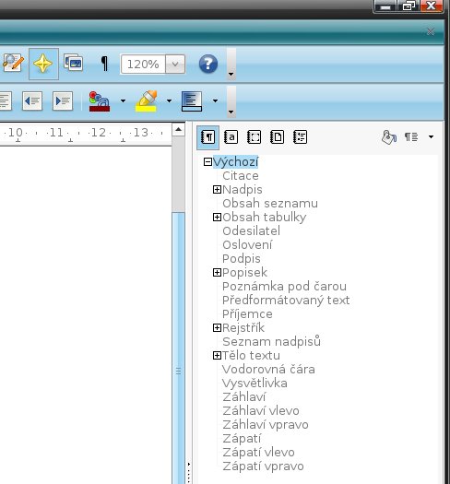The width and height of the screenshot is (450, 484).
Task: Select the Citace paragraph style
Action: (241, 176)
